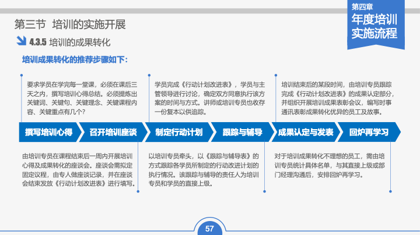Click the text line 通讯表彰成果转化优异的员工及故事
The height and width of the screenshot is (235, 420).
[x=332, y=112]
